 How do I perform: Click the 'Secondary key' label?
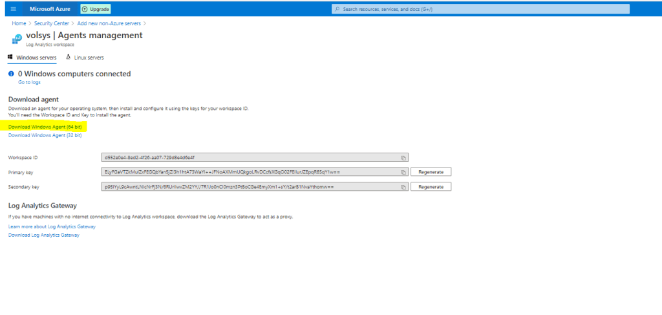pyautogui.click(x=24, y=187)
